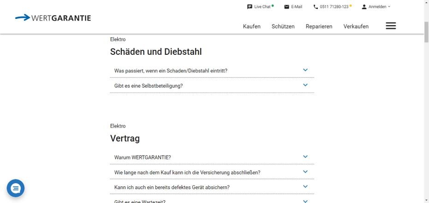Screen dimensions: 429x203
Task: Click the E-Mail envelope icon
Action: [286, 7]
